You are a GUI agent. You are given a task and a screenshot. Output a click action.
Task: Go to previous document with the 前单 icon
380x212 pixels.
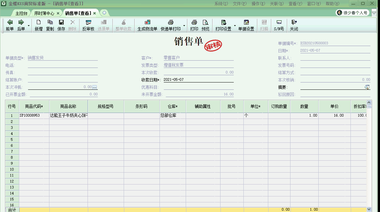(10, 26)
